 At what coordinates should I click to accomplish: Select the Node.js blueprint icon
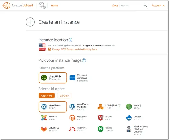(x=129, y=107)
